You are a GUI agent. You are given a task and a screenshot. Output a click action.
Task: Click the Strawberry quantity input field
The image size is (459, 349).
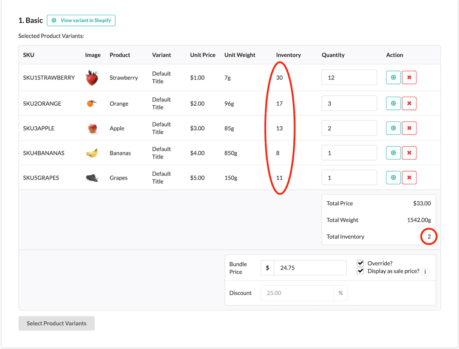coord(349,77)
